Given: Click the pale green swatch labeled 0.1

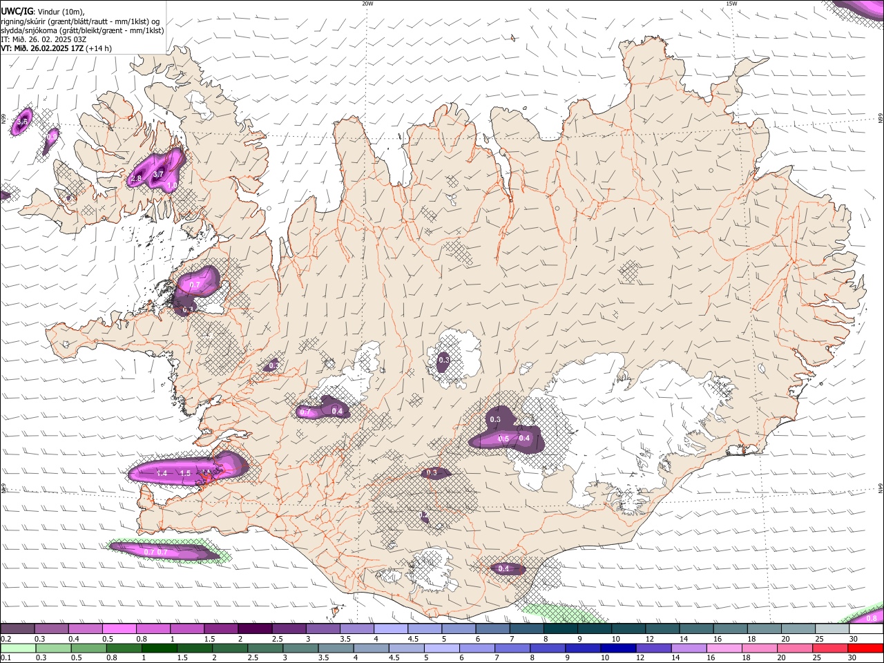Looking at the screenshot, I should pos(17,648).
